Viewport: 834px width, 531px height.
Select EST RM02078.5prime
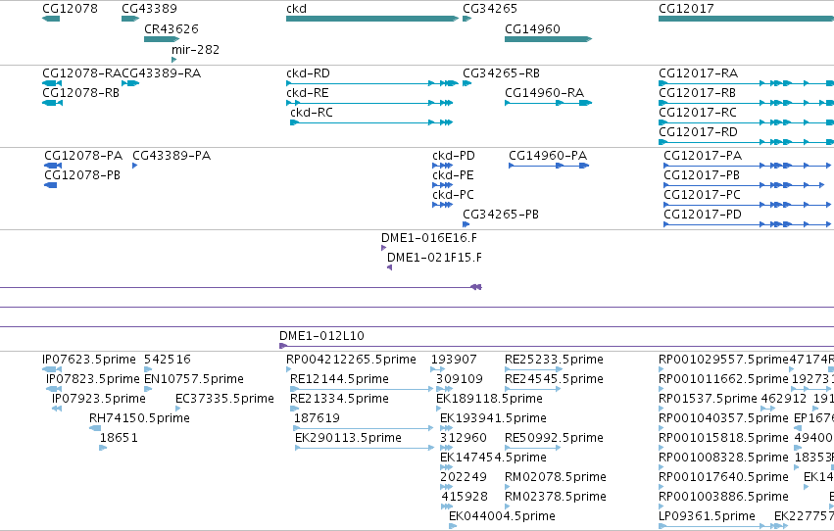click(x=556, y=478)
